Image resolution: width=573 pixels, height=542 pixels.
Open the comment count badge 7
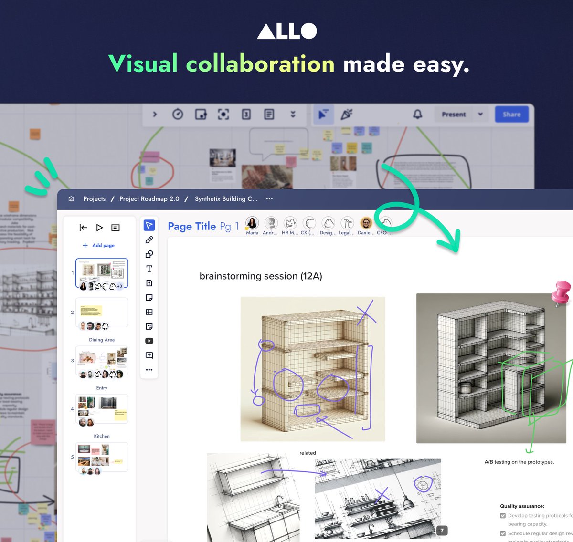pyautogui.click(x=442, y=530)
